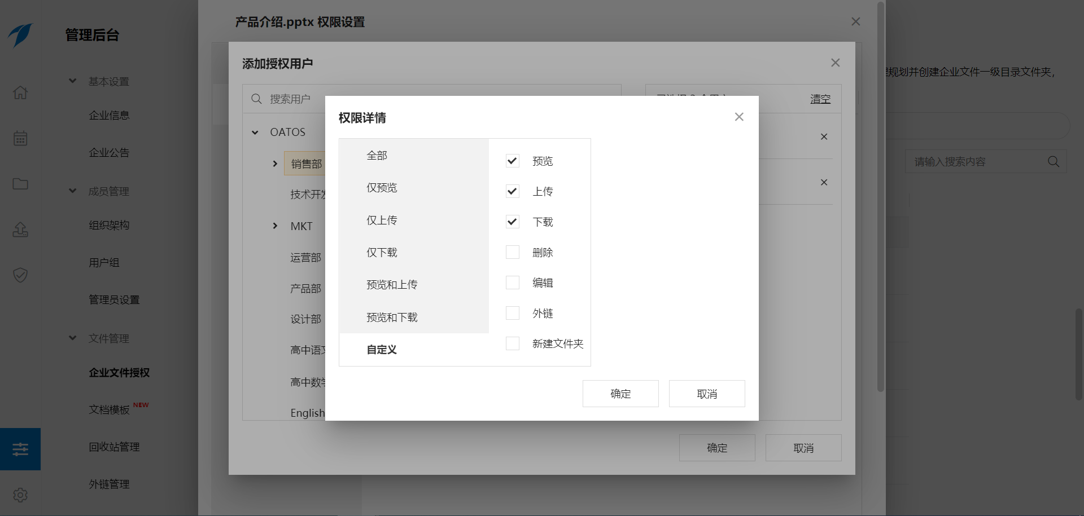Confirm permissions with 确定 in 权限详情
Screen dimensions: 1084x516
(620, 394)
